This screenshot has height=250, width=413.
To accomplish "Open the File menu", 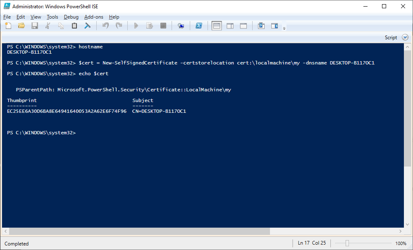I will (x=7, y=17).
